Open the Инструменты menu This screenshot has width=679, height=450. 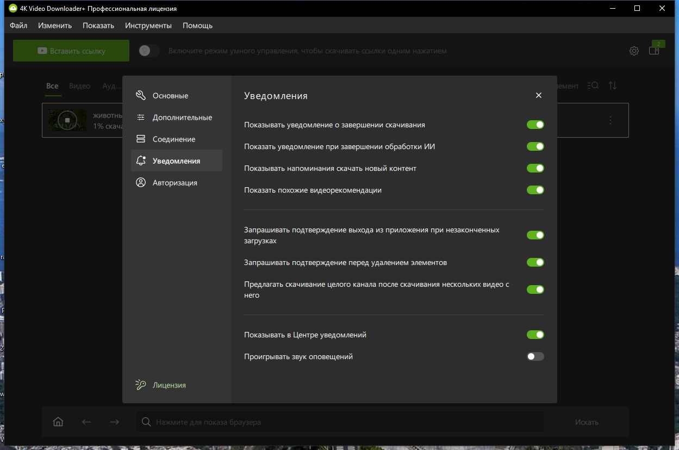point(148,26)
